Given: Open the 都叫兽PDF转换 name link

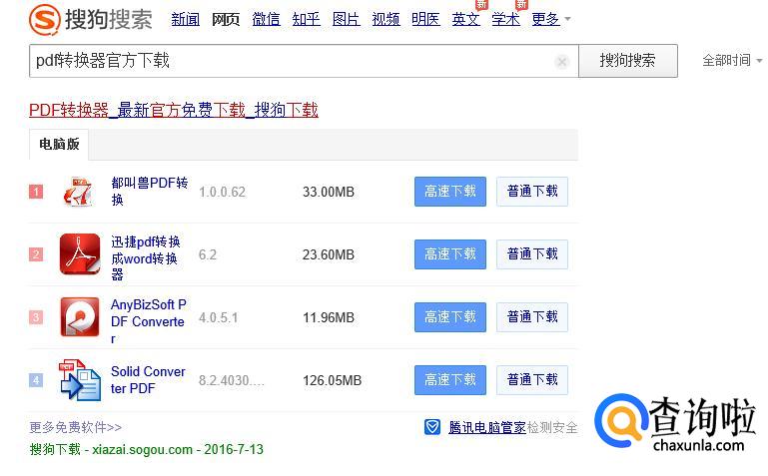Looking at the screenshot, I should coord(150,192).
